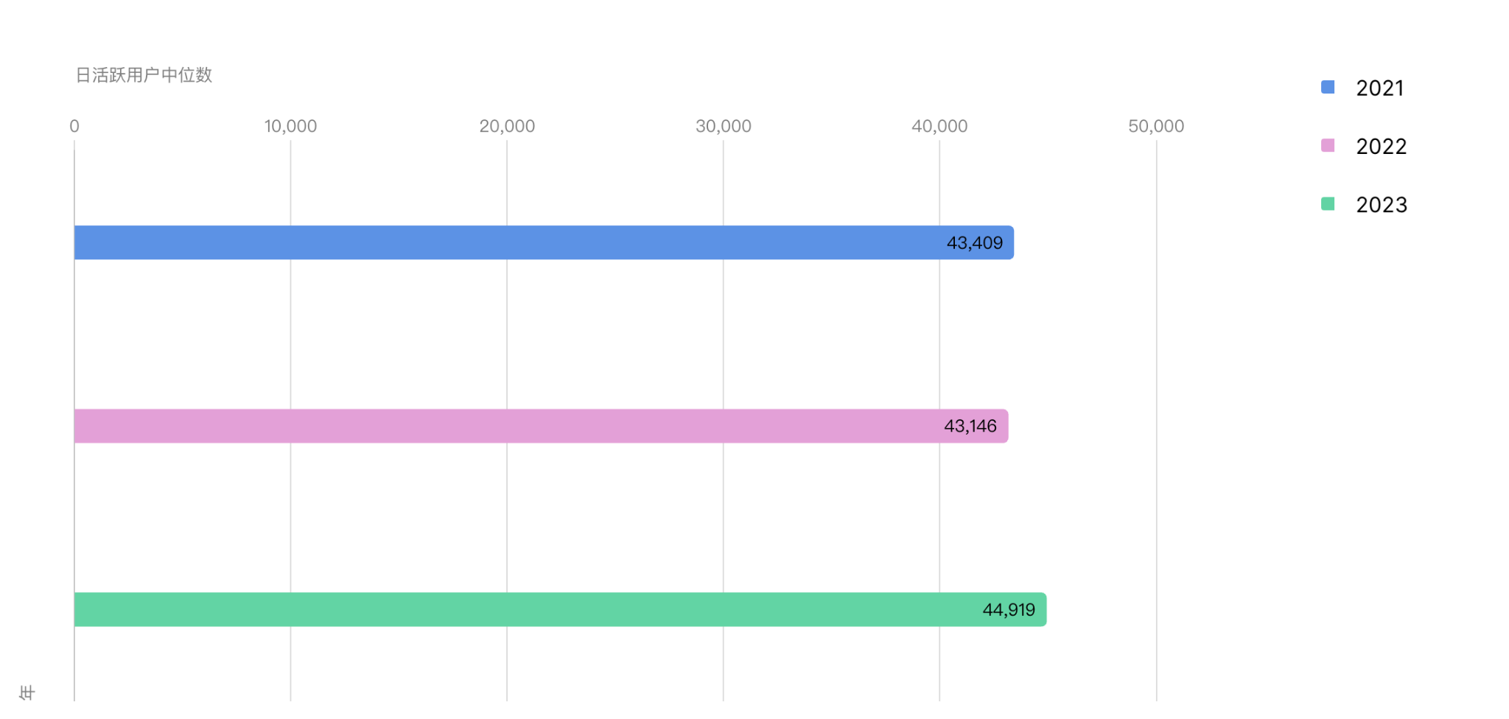
Task: Click the blue 2021 legend swatch
Action: click(1328, 87)
